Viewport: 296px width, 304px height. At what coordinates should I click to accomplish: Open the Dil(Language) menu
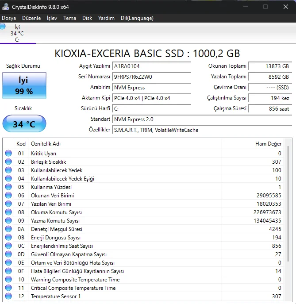click(137, 18)
